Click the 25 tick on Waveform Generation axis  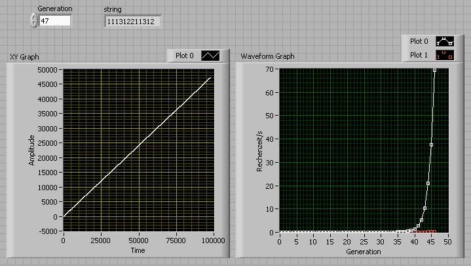(x=364, y=242)
